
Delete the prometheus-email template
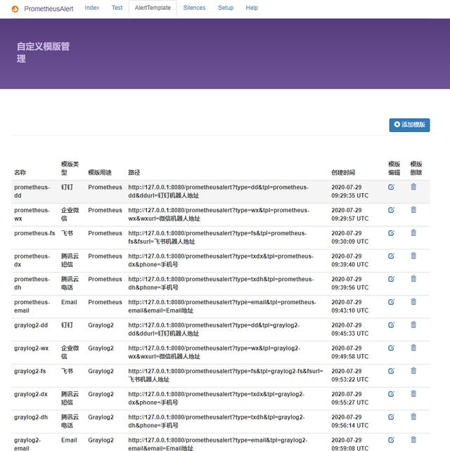tap(413, 302)
